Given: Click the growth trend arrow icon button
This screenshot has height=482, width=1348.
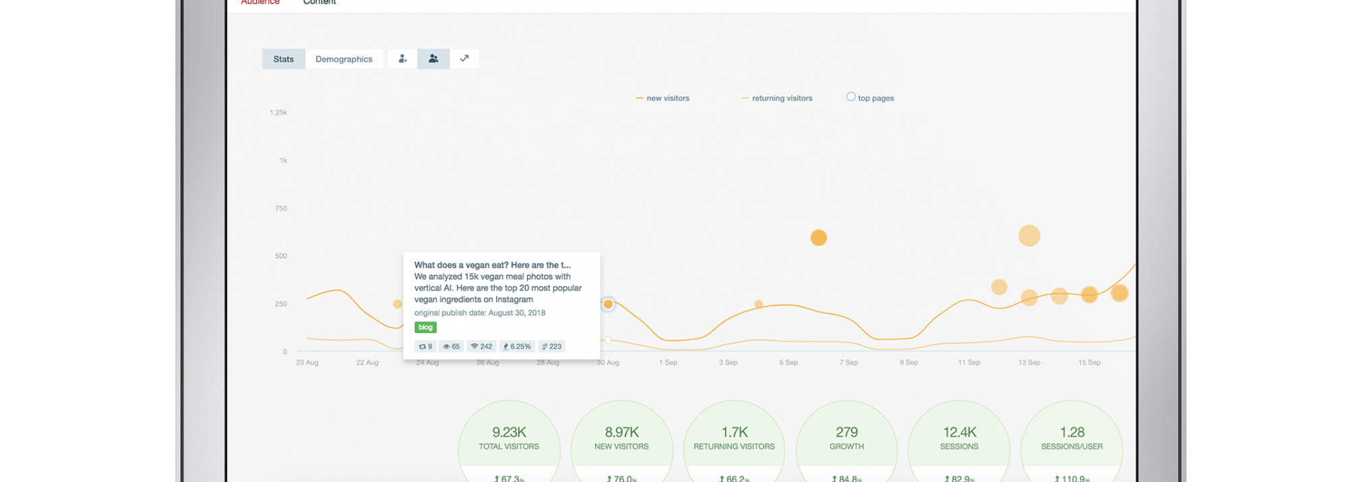Looking at the screenshot, I should (464, 59).
